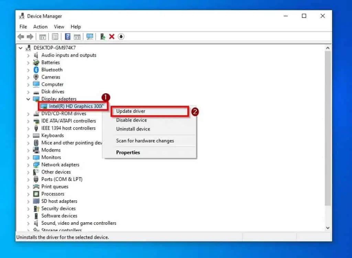The height and width of the screenshot is (258, 352).
Task: Click the Device Manager title bar icon
Action: pyautogui.click(x=22, y=16)
